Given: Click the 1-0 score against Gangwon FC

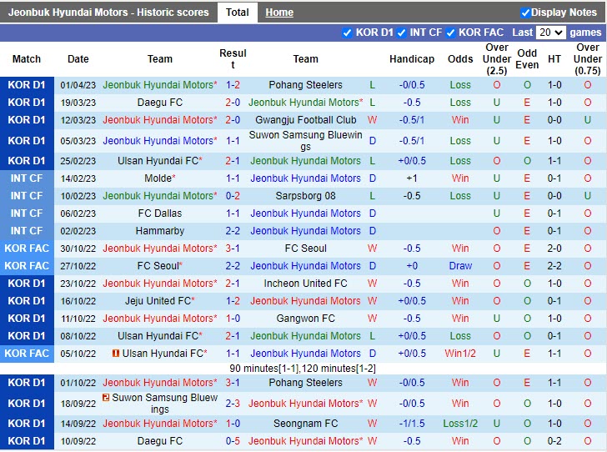Looking at the screenshot, I should (233, 319).
